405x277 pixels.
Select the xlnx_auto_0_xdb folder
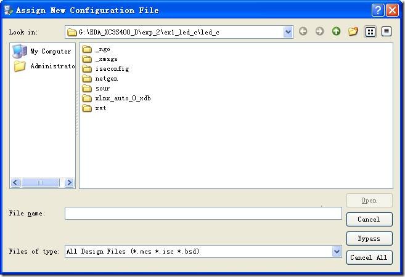(x=123, y=98)
